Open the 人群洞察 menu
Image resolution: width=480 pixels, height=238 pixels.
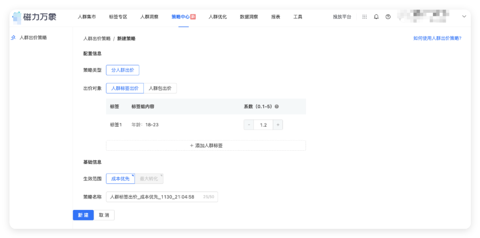point(149,17)
